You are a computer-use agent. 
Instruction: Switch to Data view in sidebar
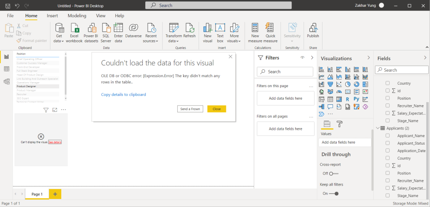tap(7, 69)
